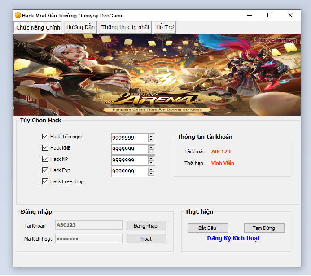Disable the Hack NP checkbox

point(45,159)
